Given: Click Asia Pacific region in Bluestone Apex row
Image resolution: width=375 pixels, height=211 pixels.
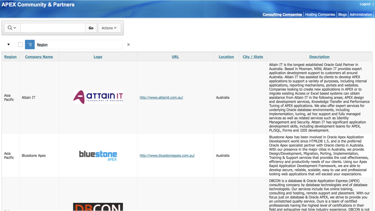Looking at the screenshot, I should pyautogui.click(x=9, y=156).
